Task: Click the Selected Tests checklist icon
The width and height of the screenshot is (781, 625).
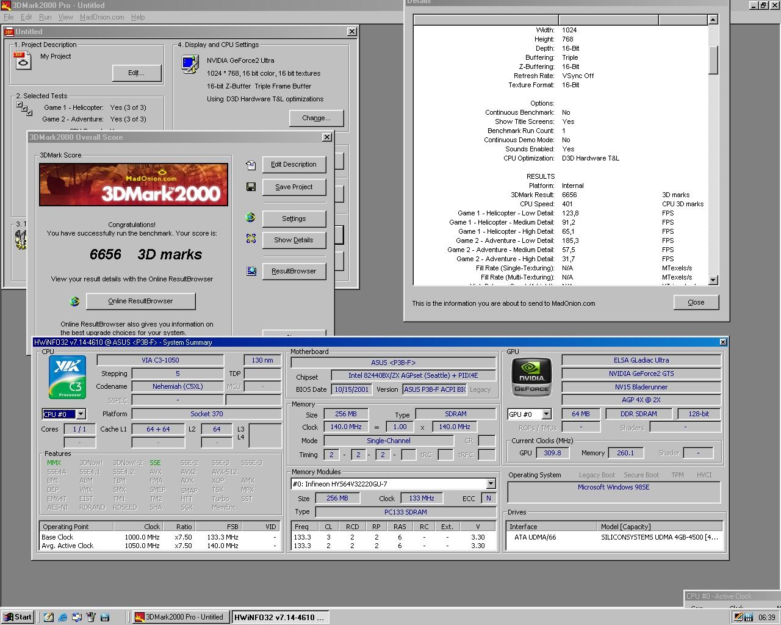Action: [24, 109]
